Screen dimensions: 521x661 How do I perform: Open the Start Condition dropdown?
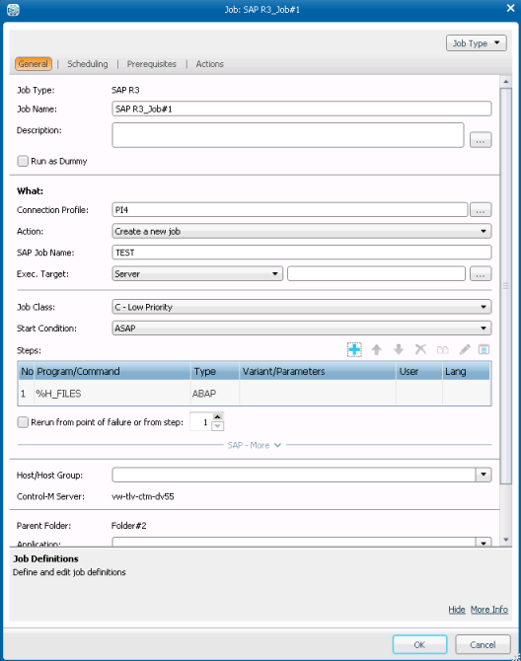click(302, 328)
